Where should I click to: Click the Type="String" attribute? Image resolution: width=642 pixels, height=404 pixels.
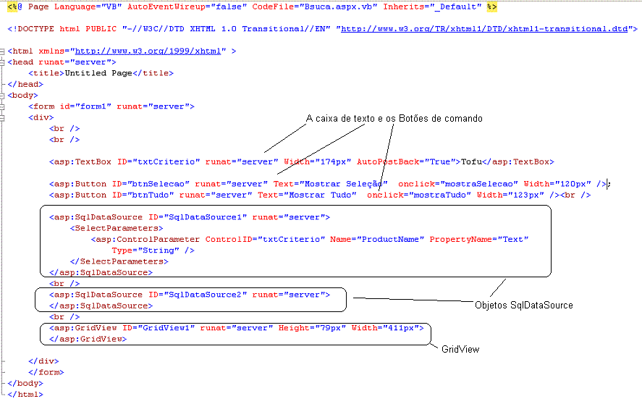[x=145, y=250]
